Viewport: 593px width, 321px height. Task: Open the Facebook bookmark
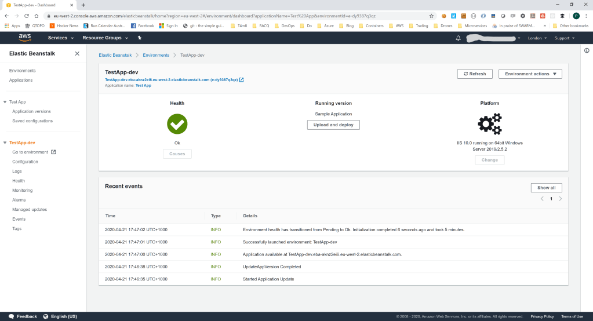[x=142, y=25]
